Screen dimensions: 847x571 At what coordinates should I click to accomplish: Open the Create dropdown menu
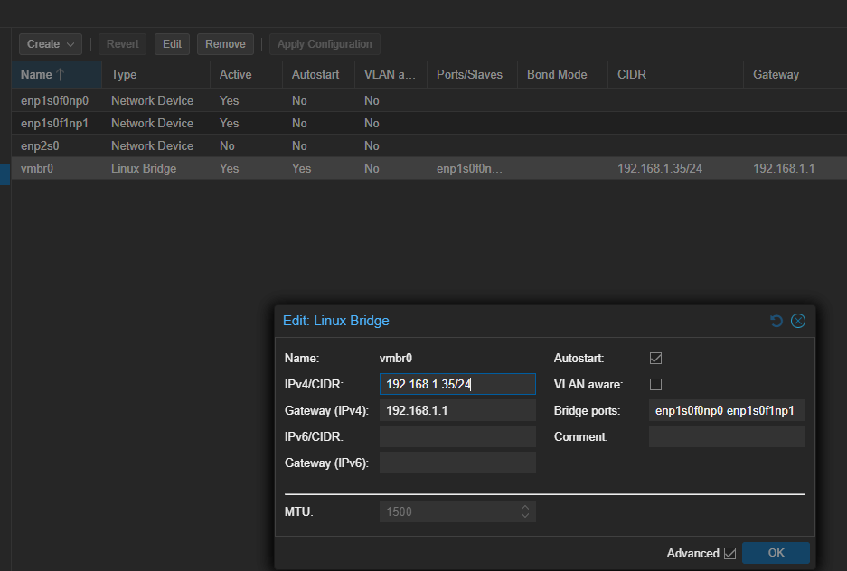pyautogui.click(x=51, y=44)
